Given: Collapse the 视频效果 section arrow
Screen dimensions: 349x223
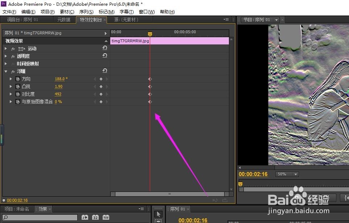Looking at the screenshot, I should (106, 41).
